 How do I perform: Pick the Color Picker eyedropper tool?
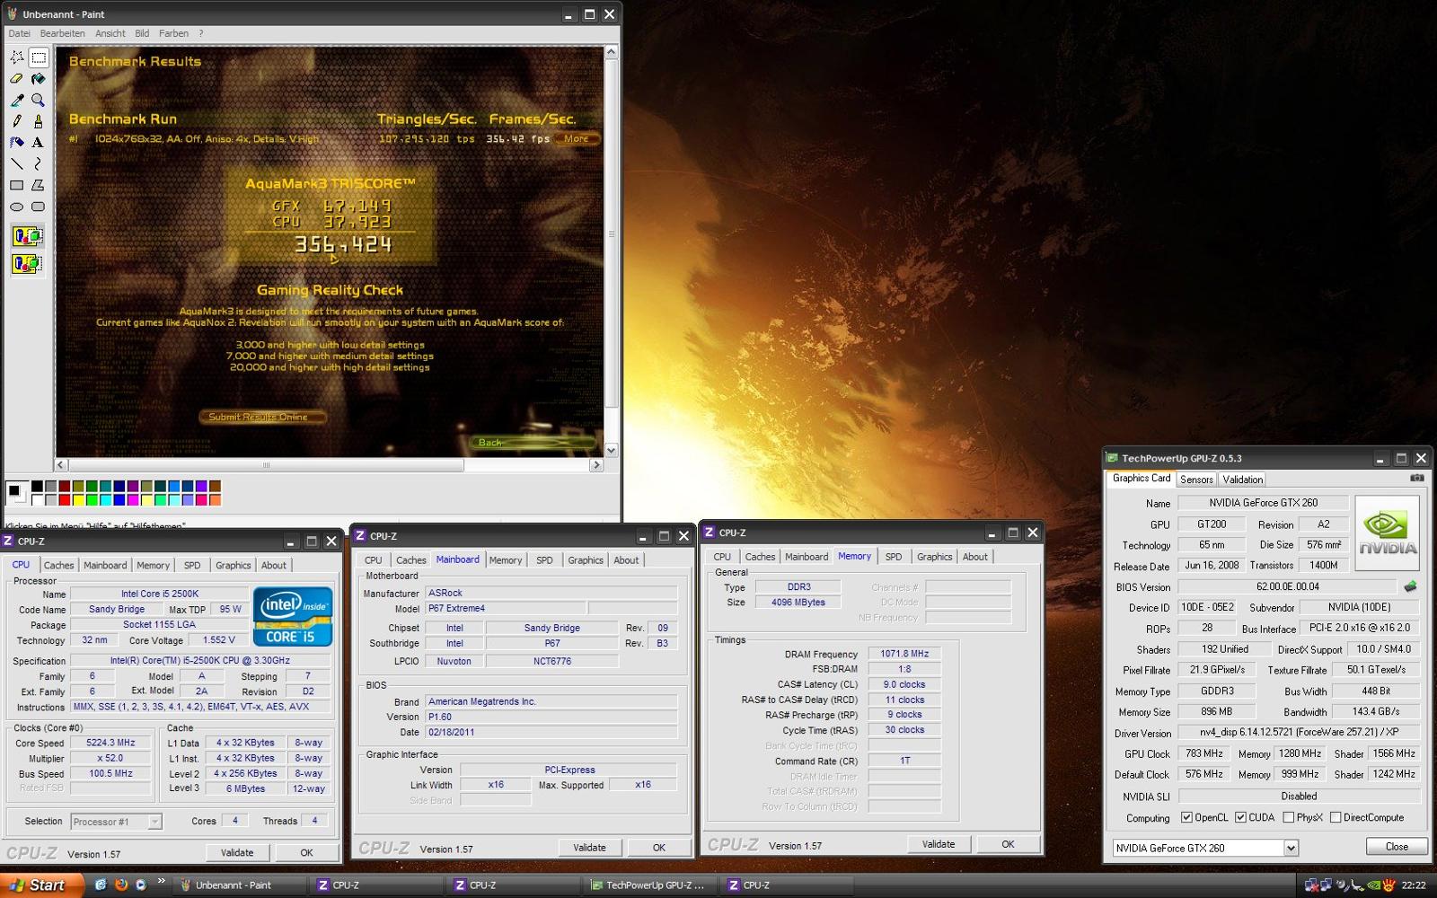(x=17, y=100)
